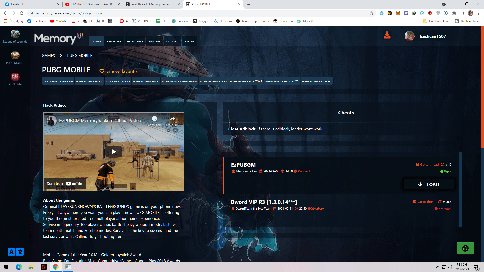Open Microsoft Edge from taskbar
This screenshot has width=484, height=272.
coord(19,267)
